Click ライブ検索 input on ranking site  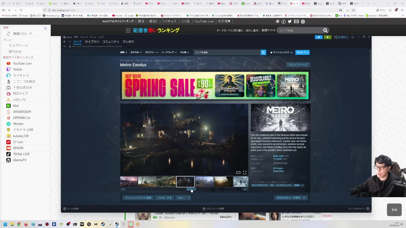coord(300,30)
